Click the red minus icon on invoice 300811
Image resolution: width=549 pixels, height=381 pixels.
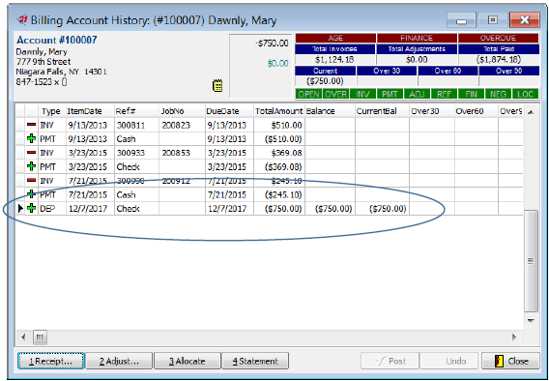click(x=32, y=125)
